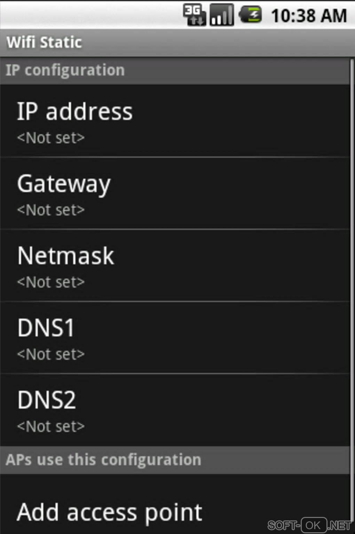Image resolution: width=355 pixels, height=534 pixels.
Task: Click the Not set value under Netmask
Action: coord(51,282)
